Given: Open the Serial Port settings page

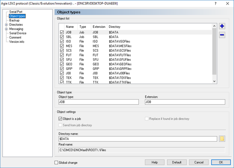Looking at the screenshot, I should pos(16,12).
